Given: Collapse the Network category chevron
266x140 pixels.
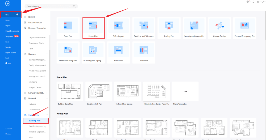Looking at the screenshot, I should click(x=47, y=98).
